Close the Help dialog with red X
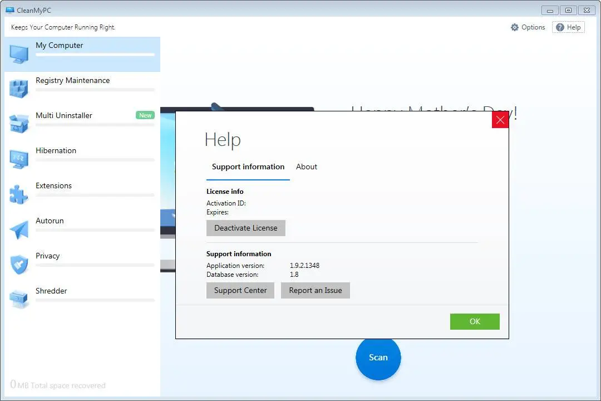This screenshot has width=601, height=401. click(500, 120)
